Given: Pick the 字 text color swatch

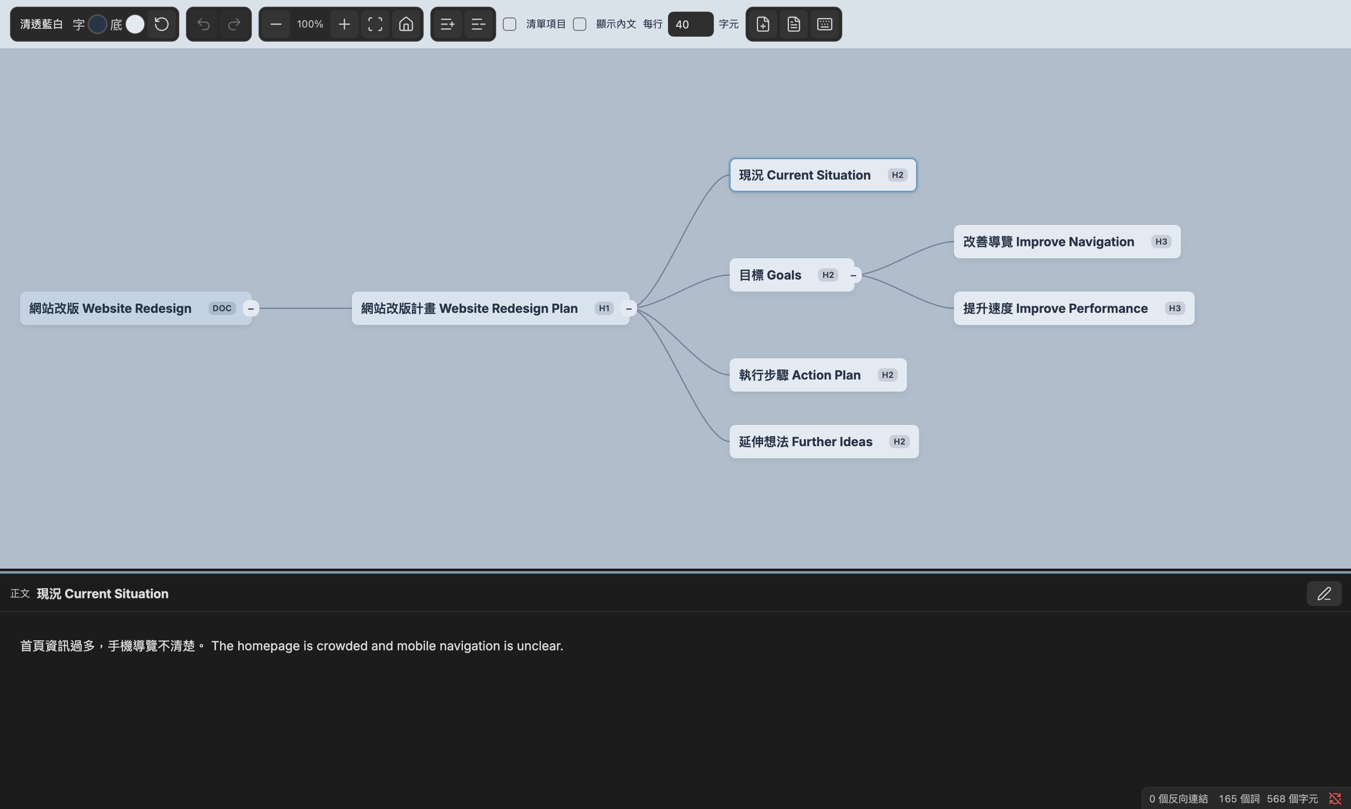Looking at the screenshot, I should (x=97, y=24).
